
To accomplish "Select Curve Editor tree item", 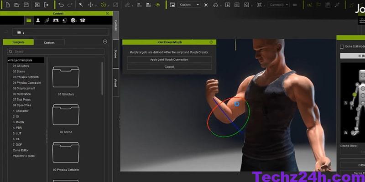I will click(x=21, y=150).
